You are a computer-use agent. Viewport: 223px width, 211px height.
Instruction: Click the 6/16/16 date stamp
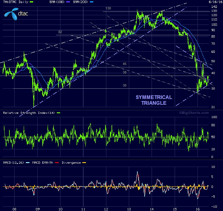216,2
